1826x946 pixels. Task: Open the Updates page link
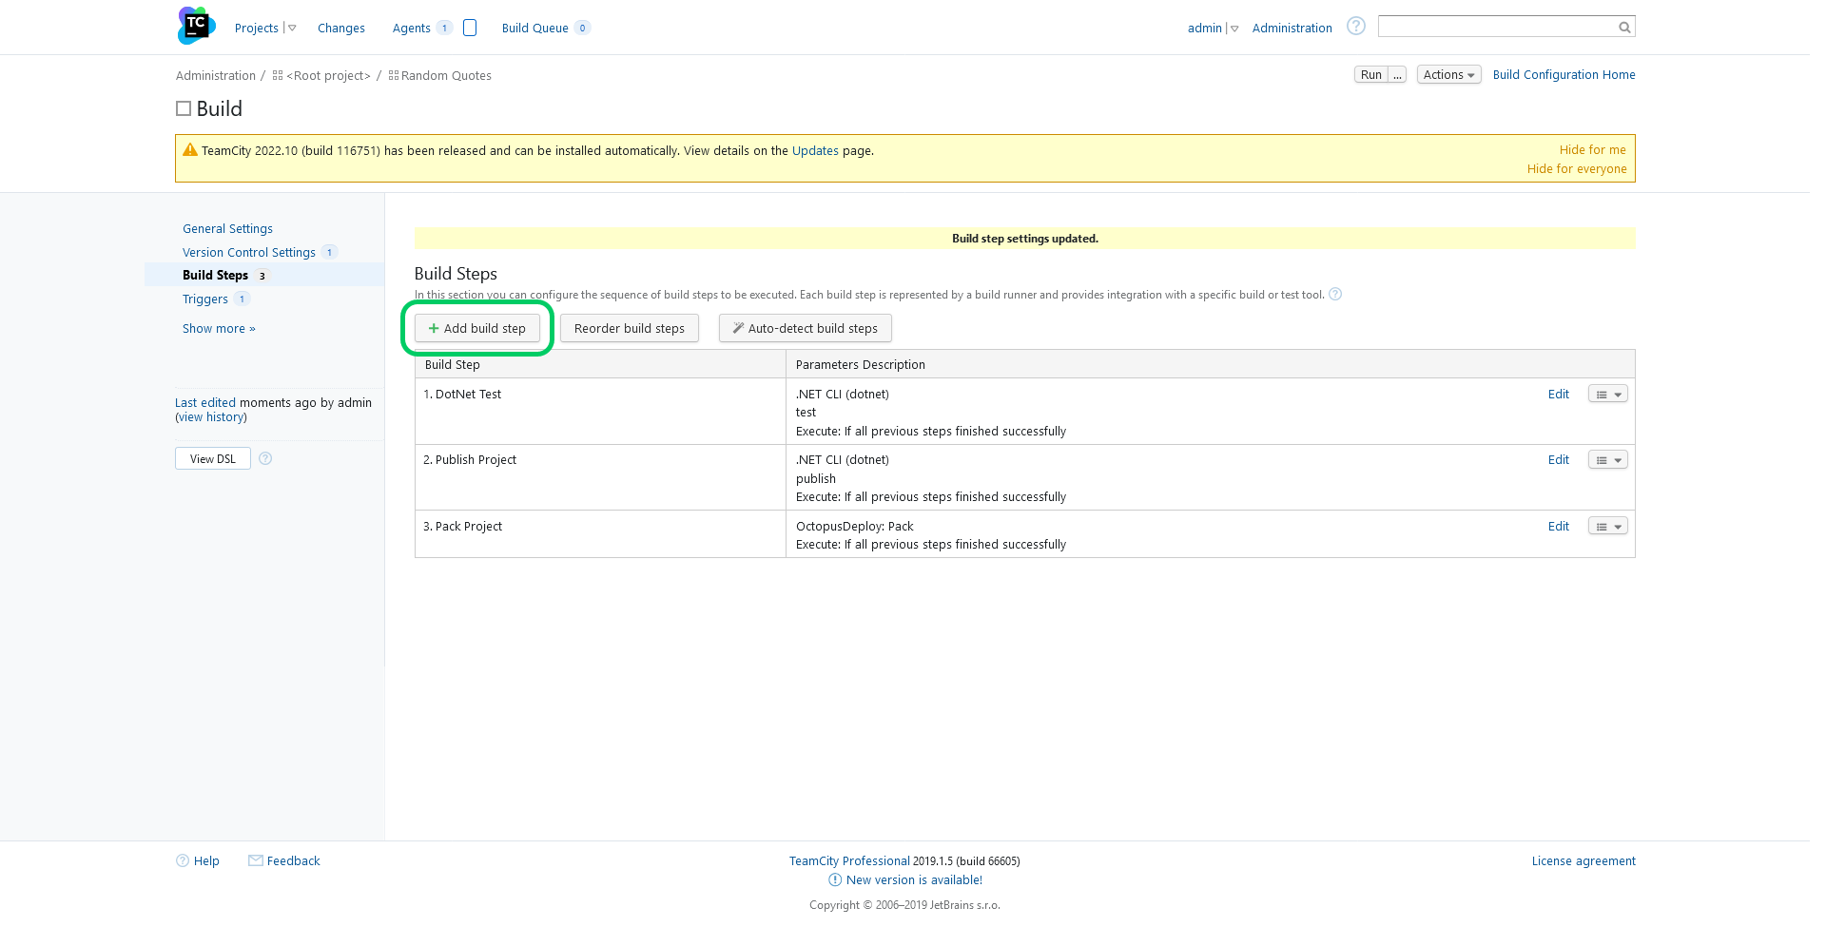[x=815, y=150]
